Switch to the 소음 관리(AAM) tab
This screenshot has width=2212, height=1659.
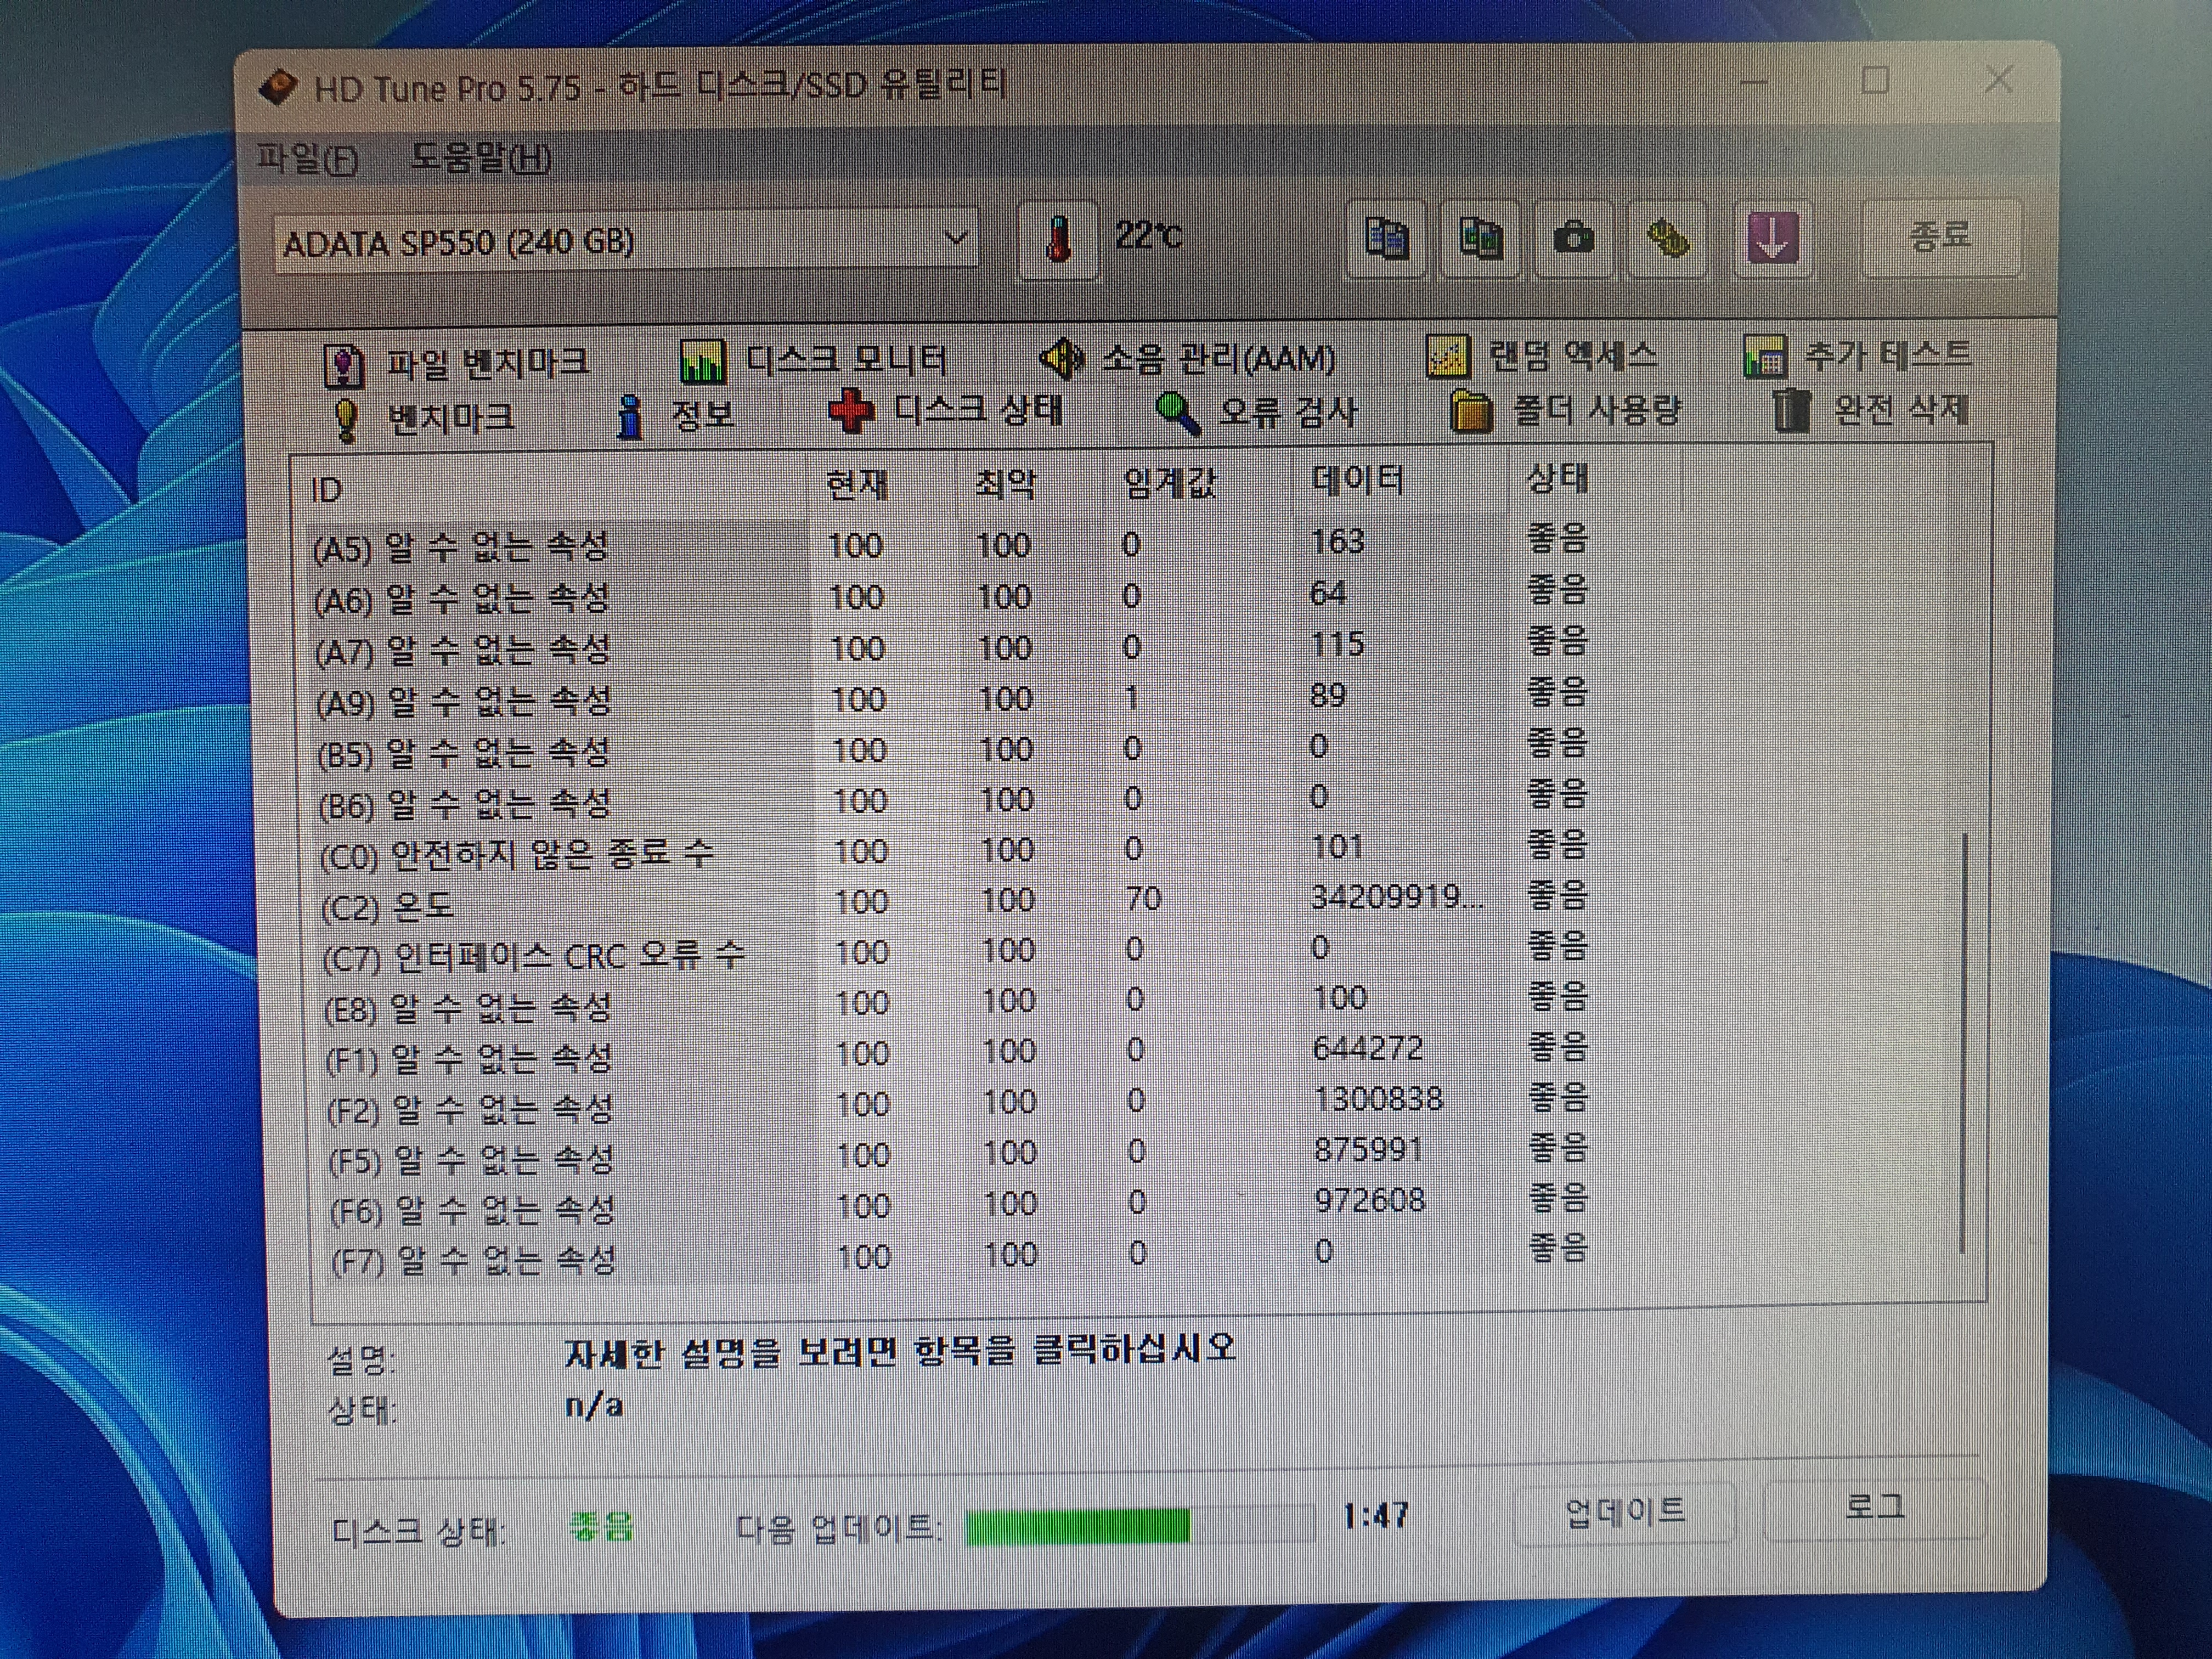[x=1187, y=358]
